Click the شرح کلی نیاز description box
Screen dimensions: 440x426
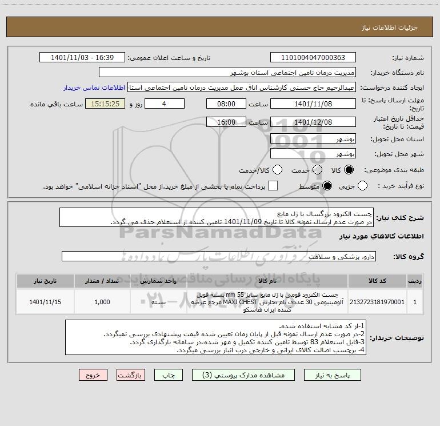pyautogui.click(x=217, y=218)
